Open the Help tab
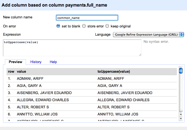187x130 pixels. click(53, 62)
